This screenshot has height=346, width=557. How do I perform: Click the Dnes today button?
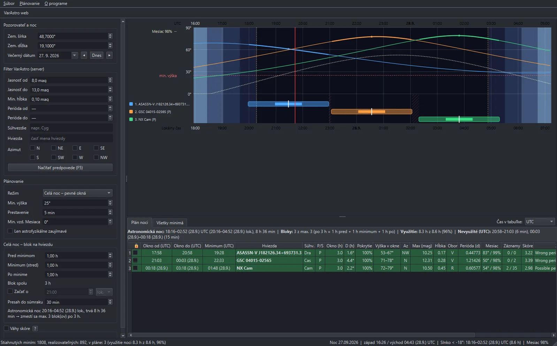(97, 55)
